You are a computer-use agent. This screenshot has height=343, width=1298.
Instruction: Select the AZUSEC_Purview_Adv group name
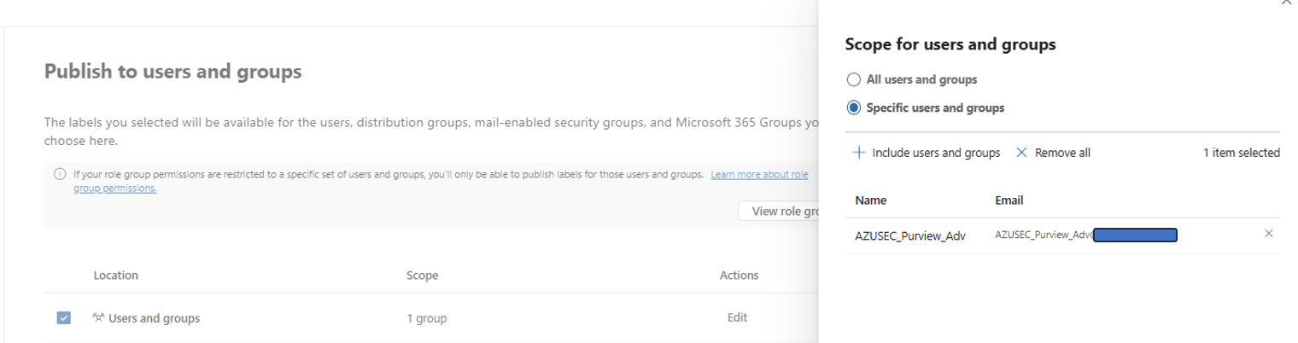(x=909, y=236)
